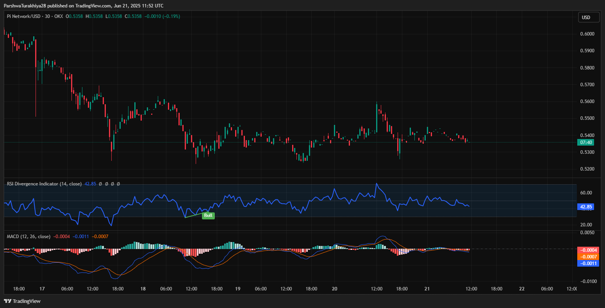Click the 0.5300 price scale label
Viewport: 605px width, 308px height.
point(587,152)
